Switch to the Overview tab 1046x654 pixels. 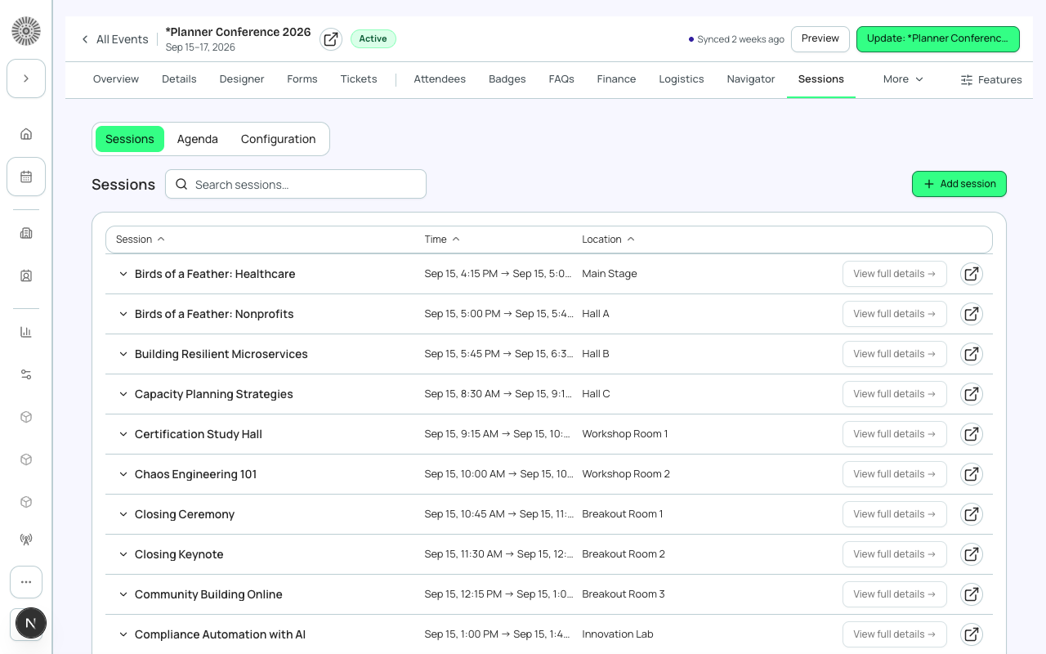point(116,79)
